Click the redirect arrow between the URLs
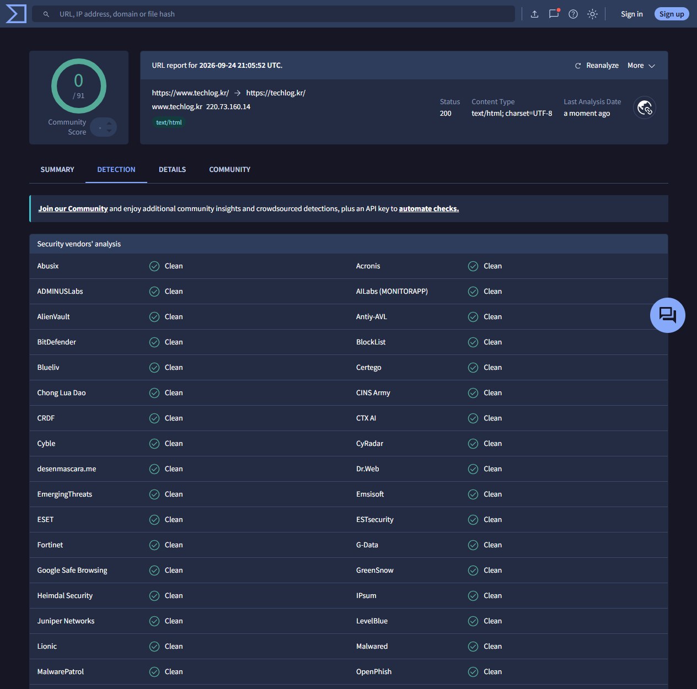697x689 pixels. click(x=238, y=93)
